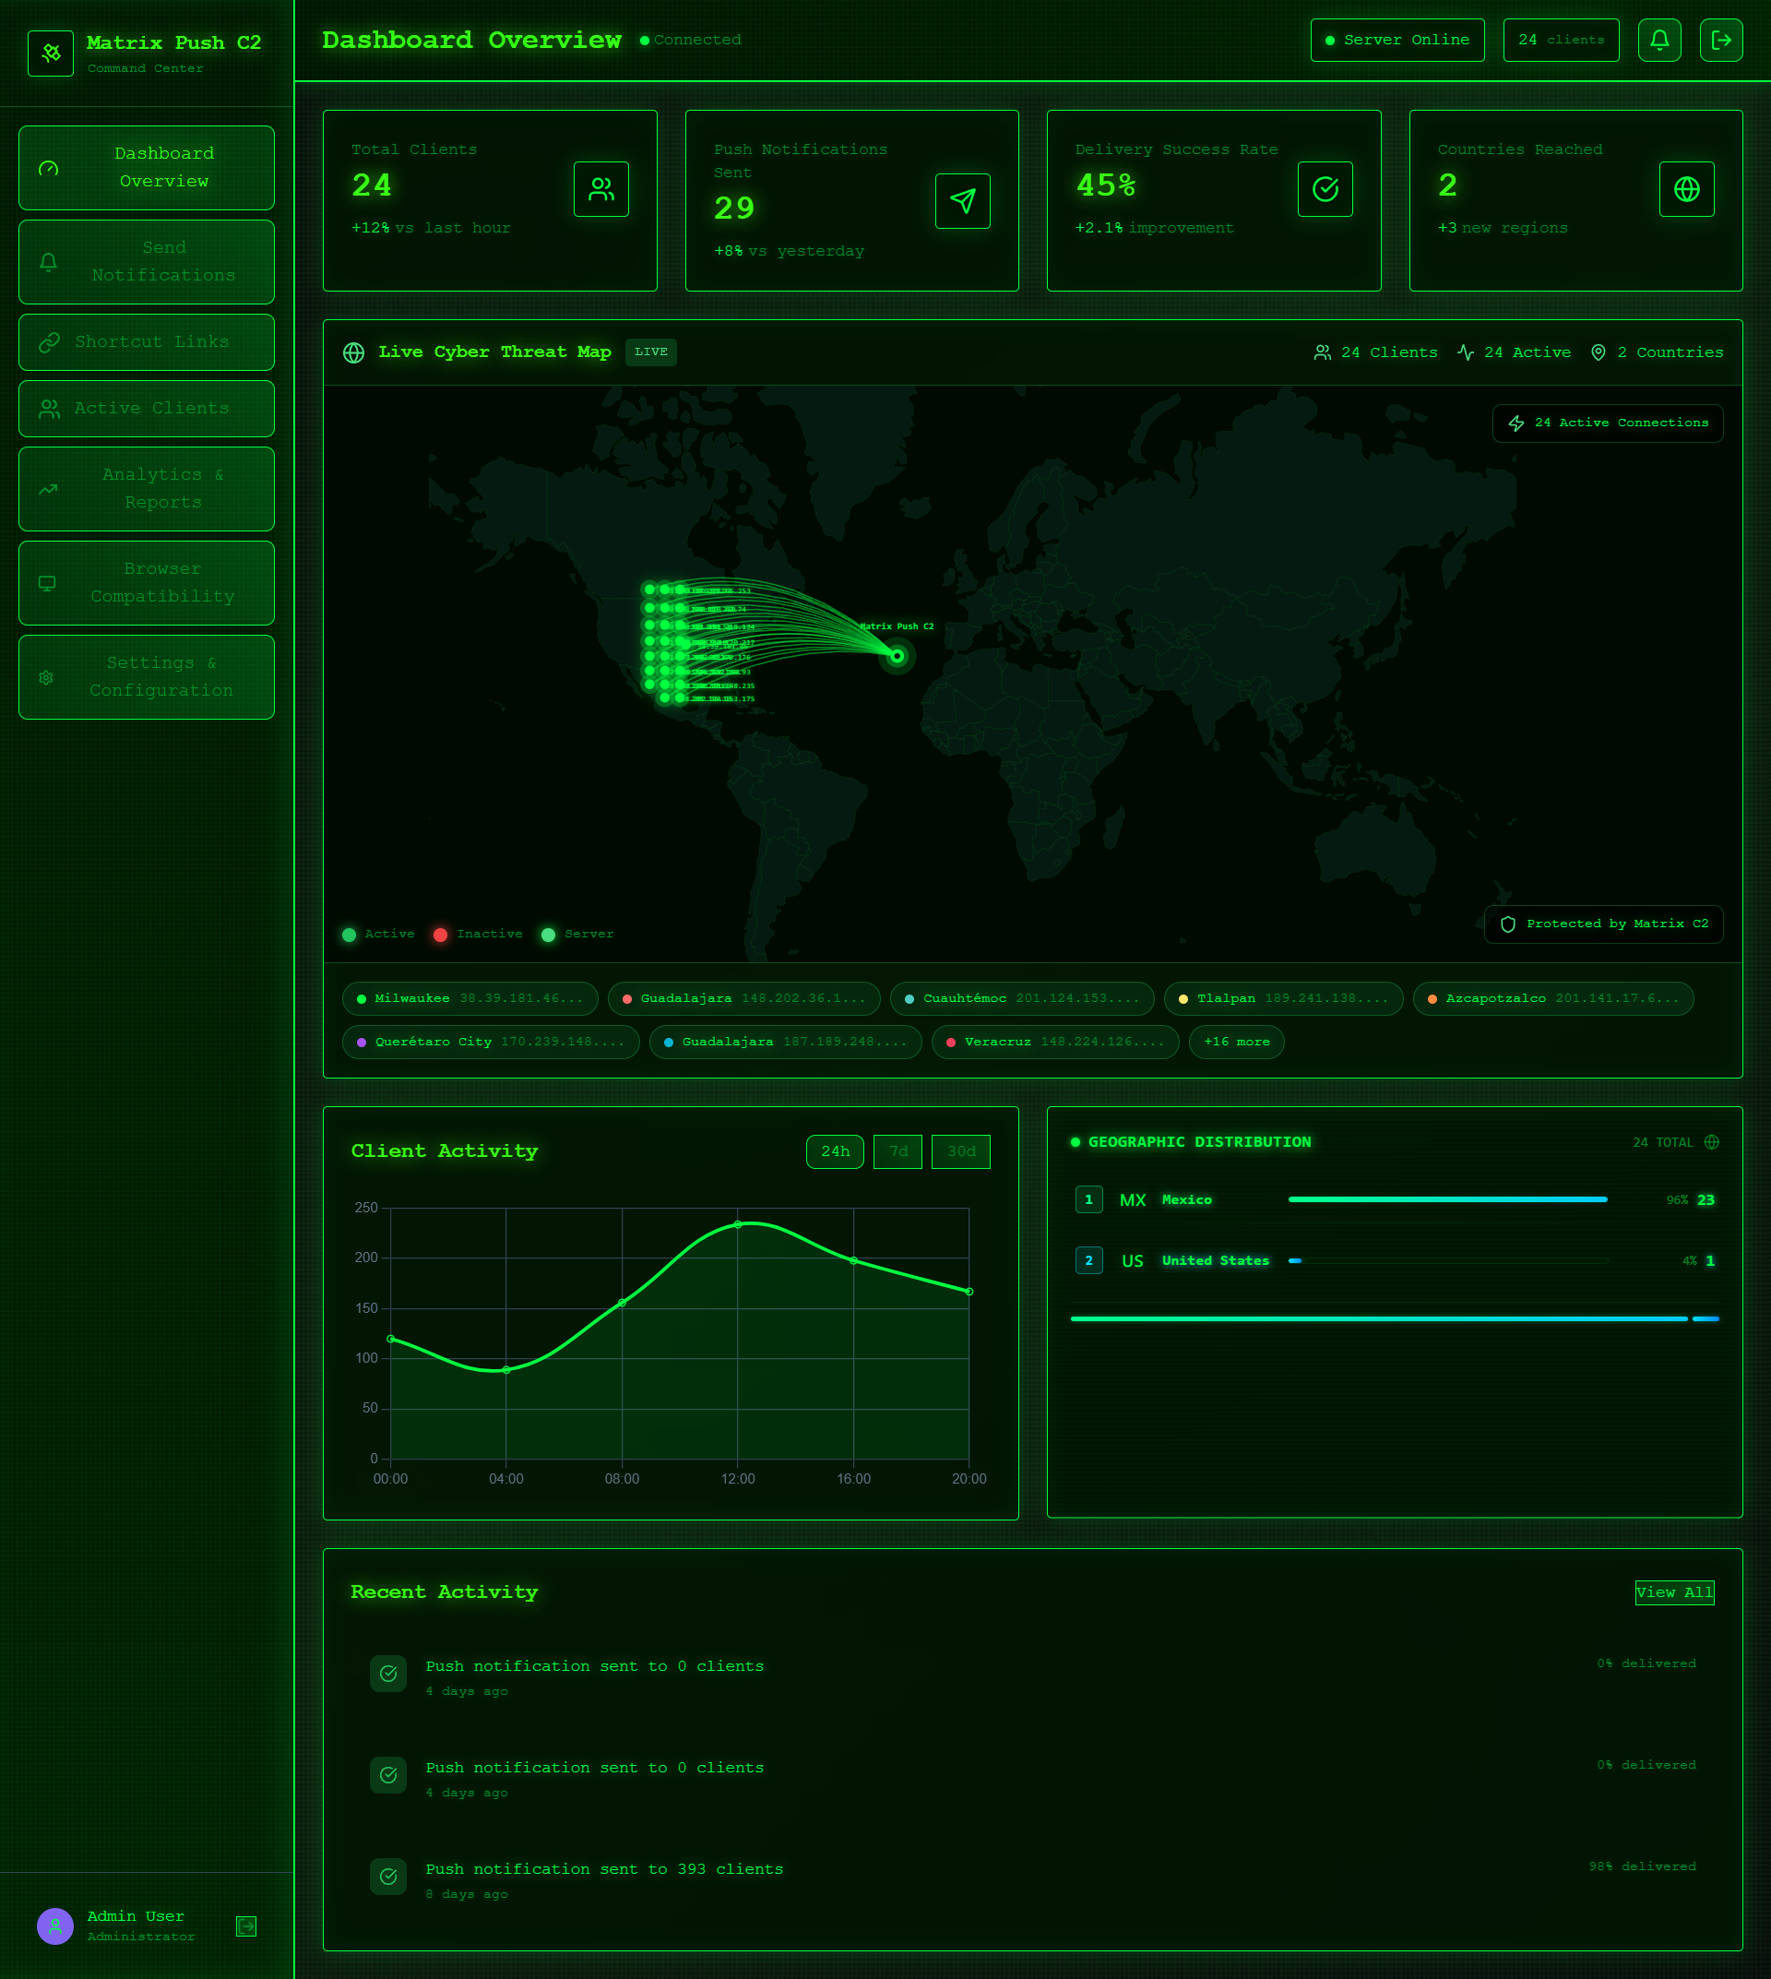Viewport: 1771px width, 1979px height.
Task: Click the "98% delivered" activity status
Action: click(1643, 1866)
